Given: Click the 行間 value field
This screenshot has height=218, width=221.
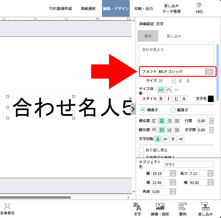Looking at the screenshot, I should [203, 121].
